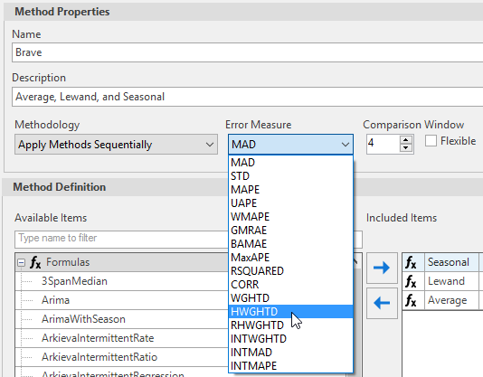Click the formula icon beside Lewand

click(411, 281)
